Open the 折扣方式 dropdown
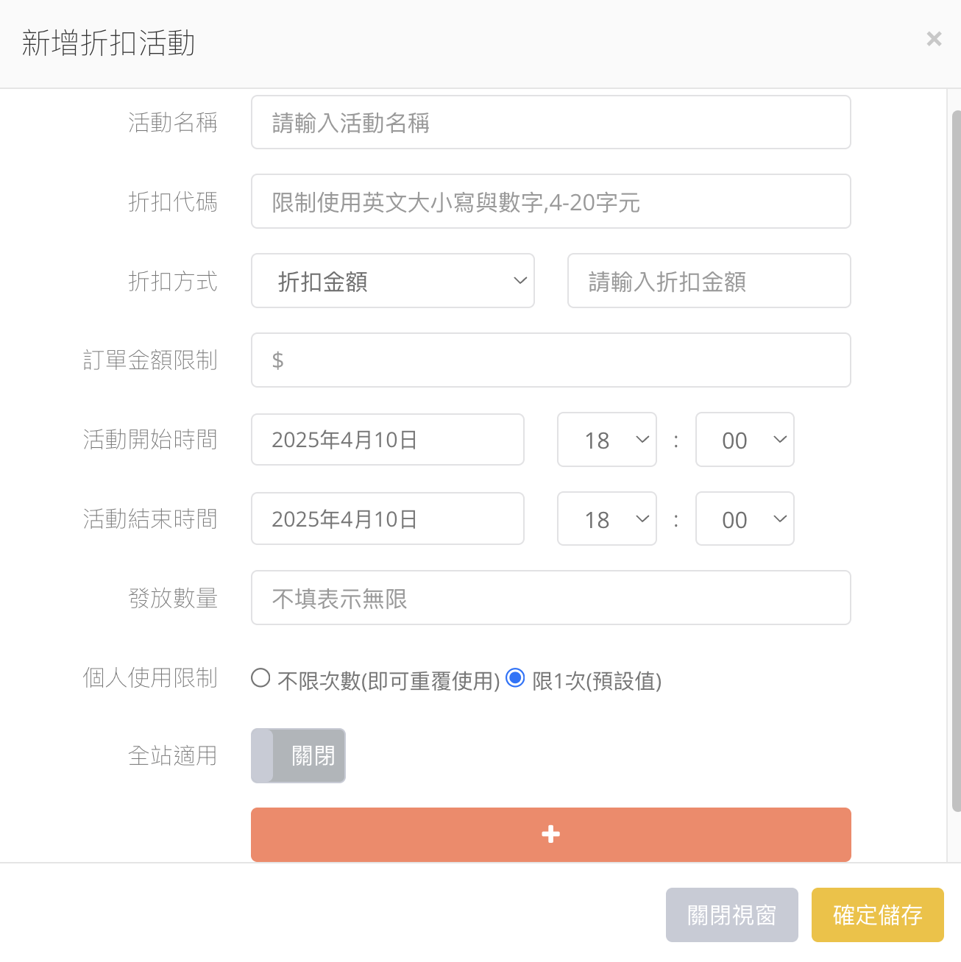Image resolution: width=961 pixels, height=962 pixels. pos(393,281)
